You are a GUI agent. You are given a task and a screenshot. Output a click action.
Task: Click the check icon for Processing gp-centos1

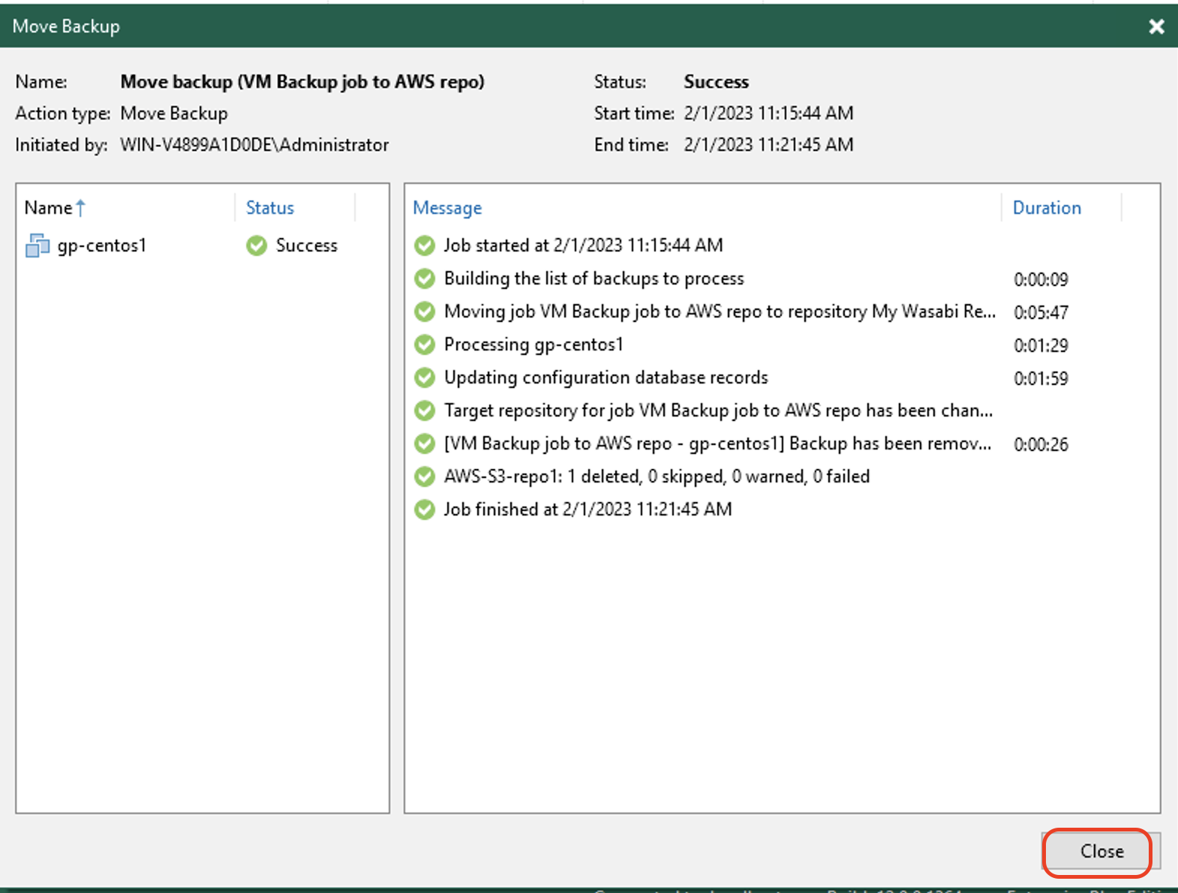[x=425, y=344]
